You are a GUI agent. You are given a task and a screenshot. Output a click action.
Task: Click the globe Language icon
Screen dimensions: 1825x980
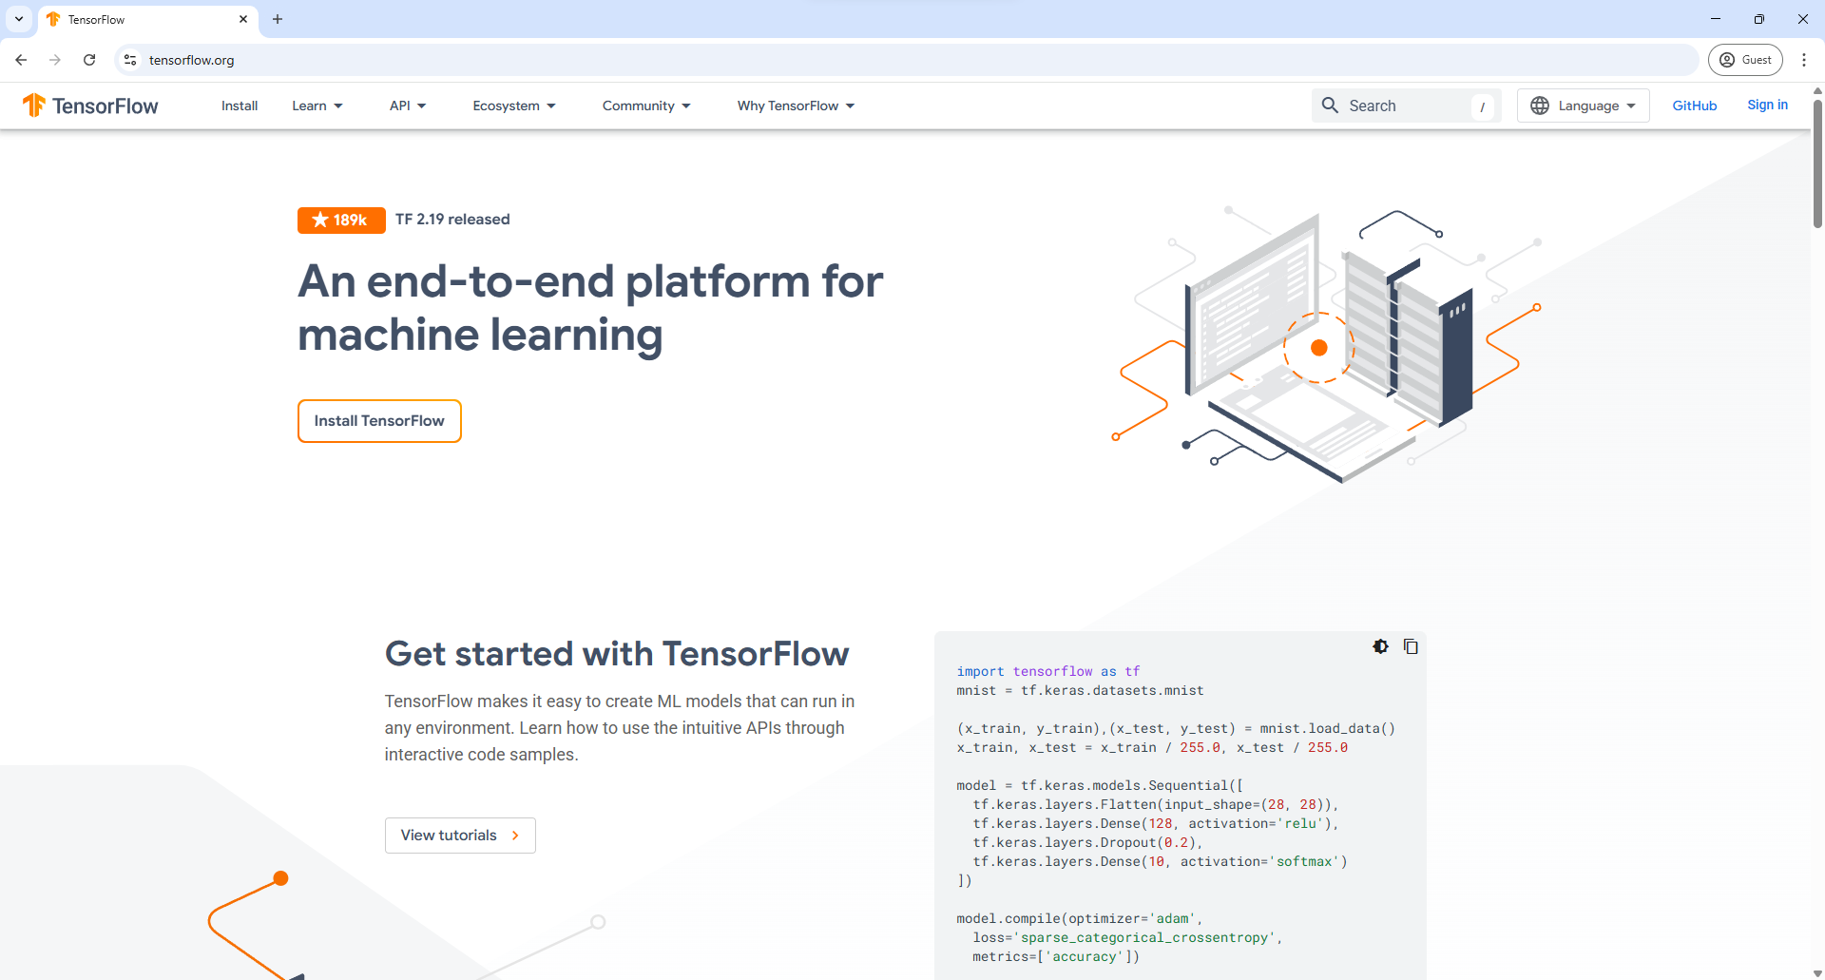1540,106
